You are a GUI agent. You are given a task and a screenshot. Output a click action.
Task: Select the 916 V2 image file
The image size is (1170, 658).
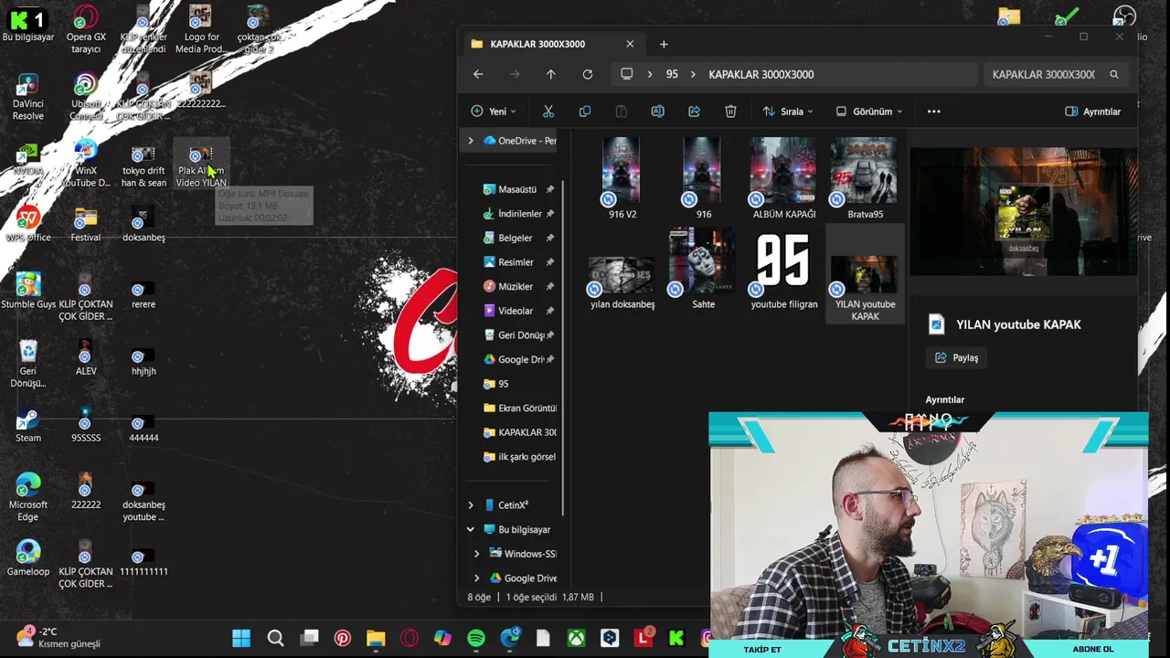622,178
